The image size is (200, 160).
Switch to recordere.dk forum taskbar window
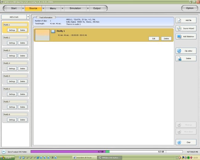[84, 158]
